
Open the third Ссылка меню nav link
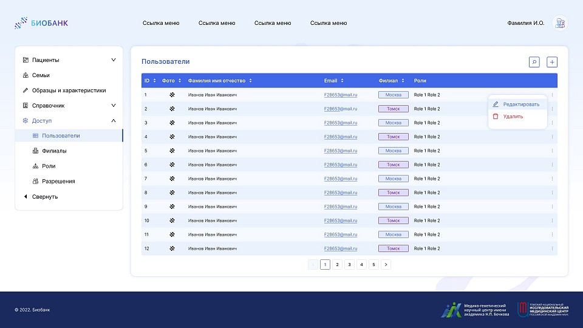point(273,23)
